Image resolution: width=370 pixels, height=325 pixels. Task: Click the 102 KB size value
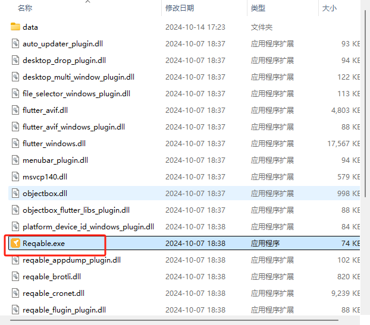coord(349,260)
